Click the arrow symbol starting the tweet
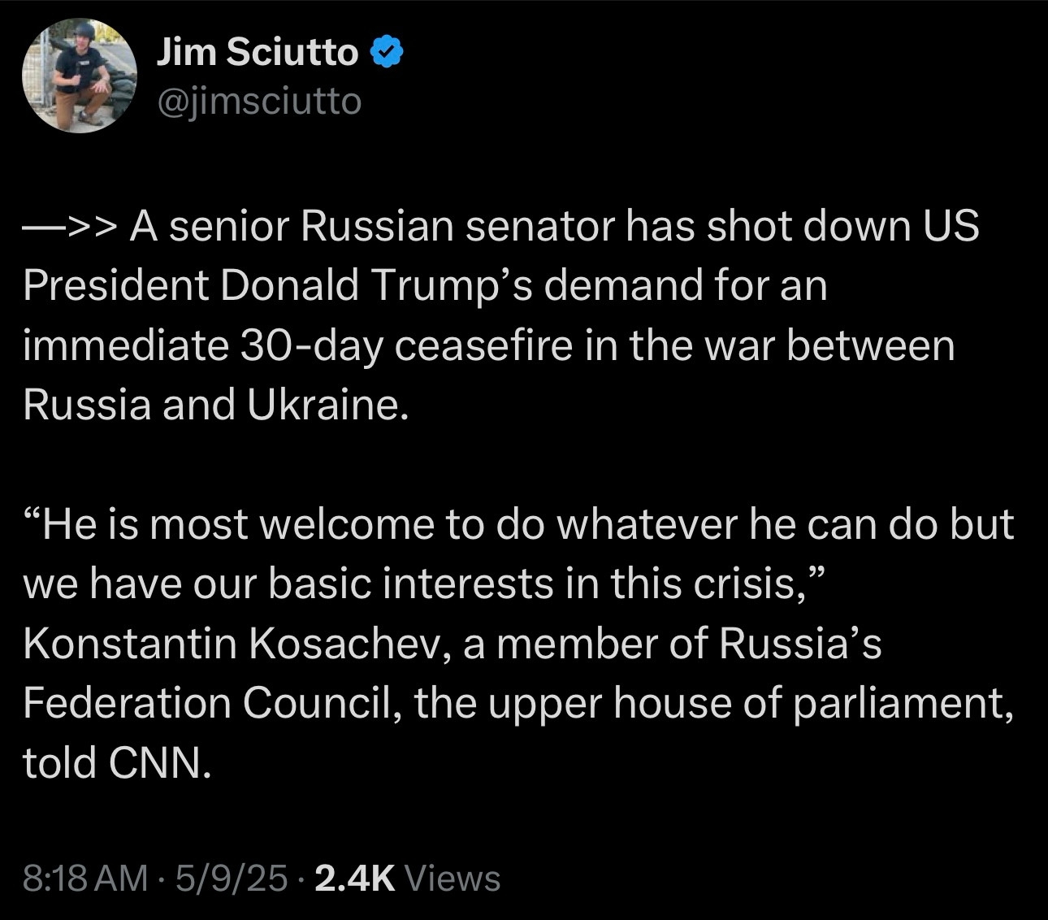 [71, 227]
